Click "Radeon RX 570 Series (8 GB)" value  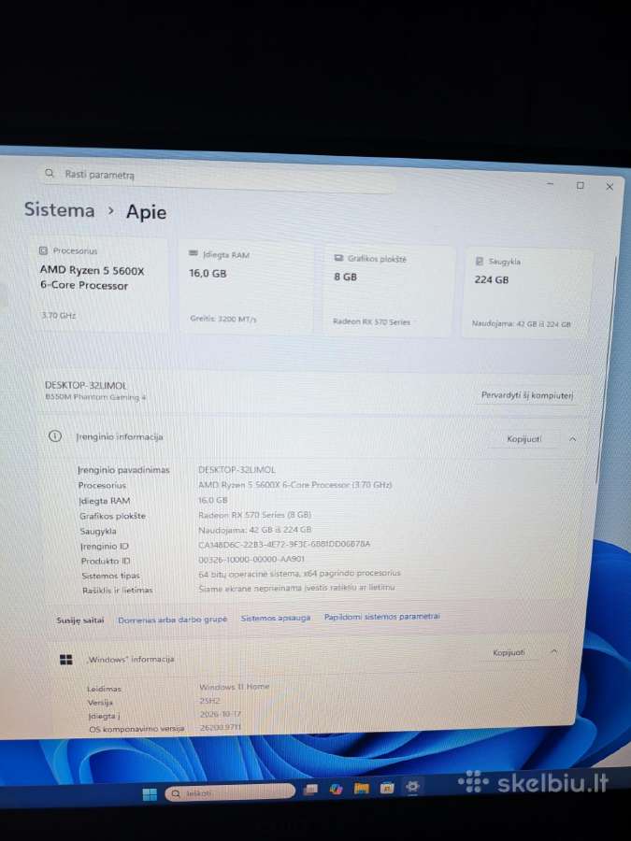click(255, 514)
